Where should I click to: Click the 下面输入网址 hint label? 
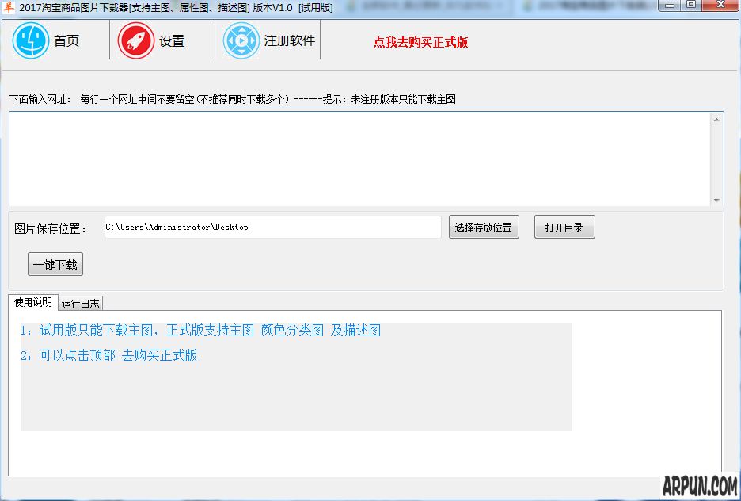click(x=233, y=99)
